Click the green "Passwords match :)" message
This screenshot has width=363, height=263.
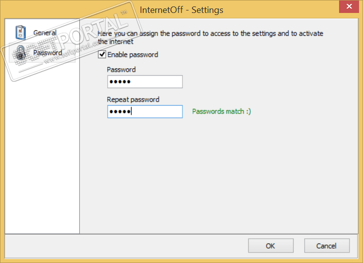click(221, 112)
